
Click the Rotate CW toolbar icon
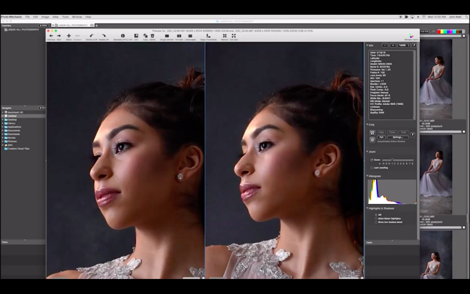tap(103, 36)
